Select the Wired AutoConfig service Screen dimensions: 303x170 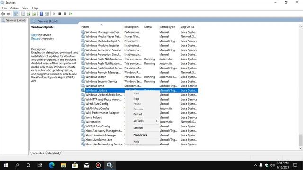pyautogui.click(x=103, y=104)
